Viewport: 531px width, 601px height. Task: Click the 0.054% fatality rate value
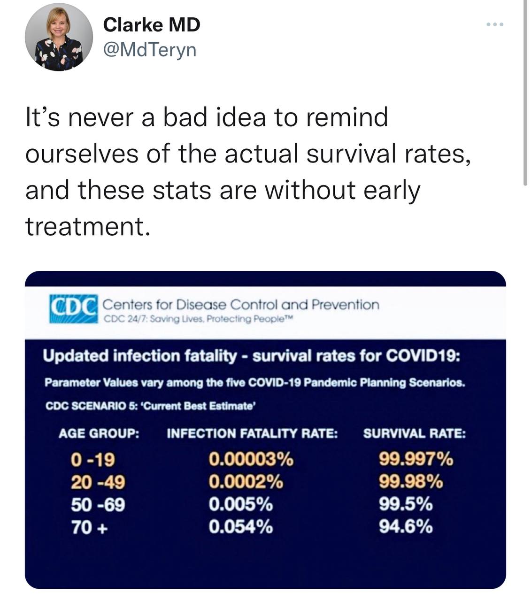[241, 527]
